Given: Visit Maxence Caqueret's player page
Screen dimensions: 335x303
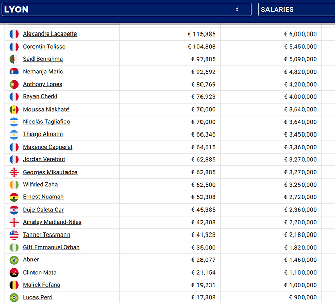Looking at the screenshot, I should click(x=48, y=147).
